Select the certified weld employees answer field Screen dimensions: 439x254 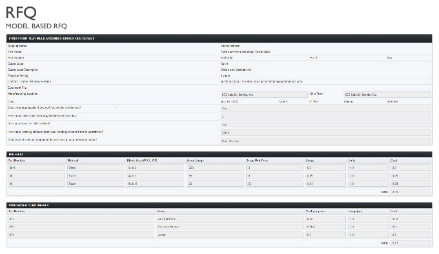point(325,109)
